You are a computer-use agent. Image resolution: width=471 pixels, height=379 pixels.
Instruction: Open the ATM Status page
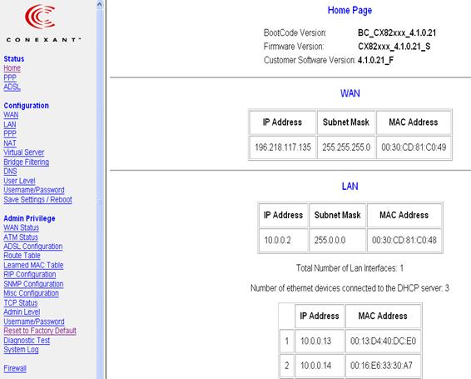tap(21, 237)
